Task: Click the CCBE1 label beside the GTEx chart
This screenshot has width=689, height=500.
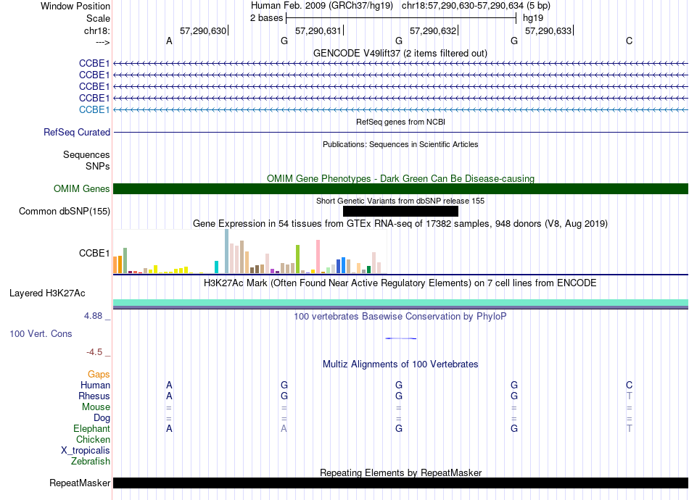Action: [x=94, y=254]
